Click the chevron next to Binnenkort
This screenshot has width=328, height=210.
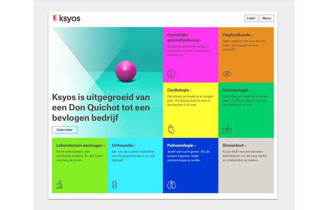246,146
